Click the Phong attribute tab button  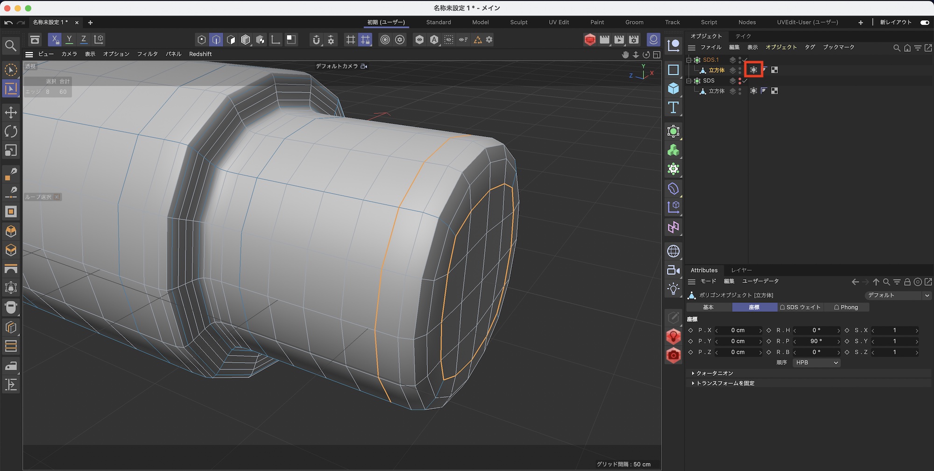pyautogui.click(x=846, y=307)
